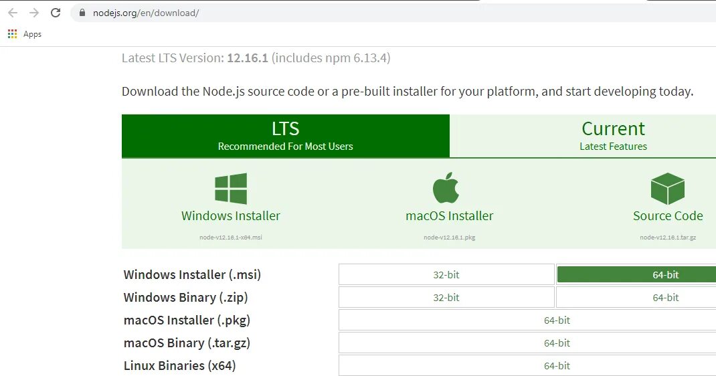Click the Windows logo icon
This screenshot has height=376, width=716.
[x=231, y=189]
